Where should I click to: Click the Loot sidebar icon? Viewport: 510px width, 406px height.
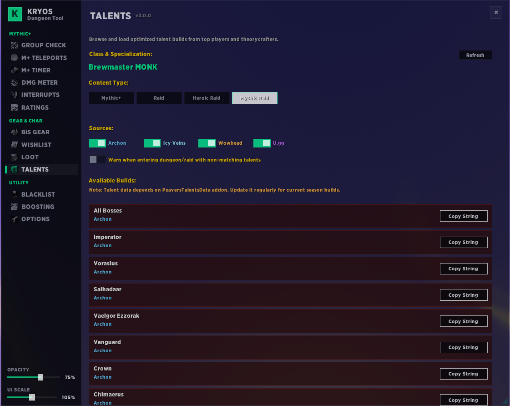point(14,157)
